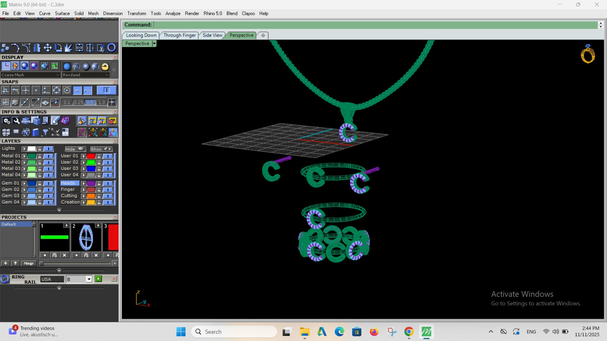Open project thumbnail 2 with blue ring
The height and width of the screenshot is (341, 607).
(86, 237)
